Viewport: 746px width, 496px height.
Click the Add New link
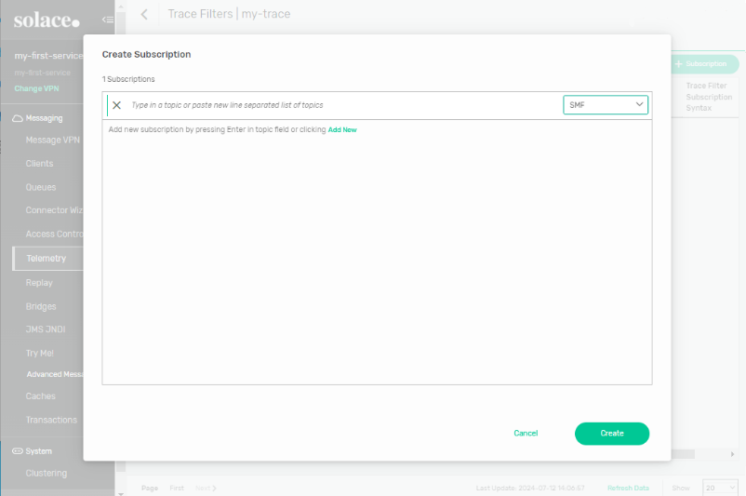342,129
